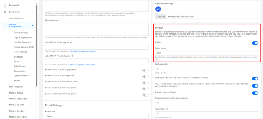Collapse the Site Settings section arrow
The width and height of the screenshot is (263, 119).
click(x=32, y=12)
